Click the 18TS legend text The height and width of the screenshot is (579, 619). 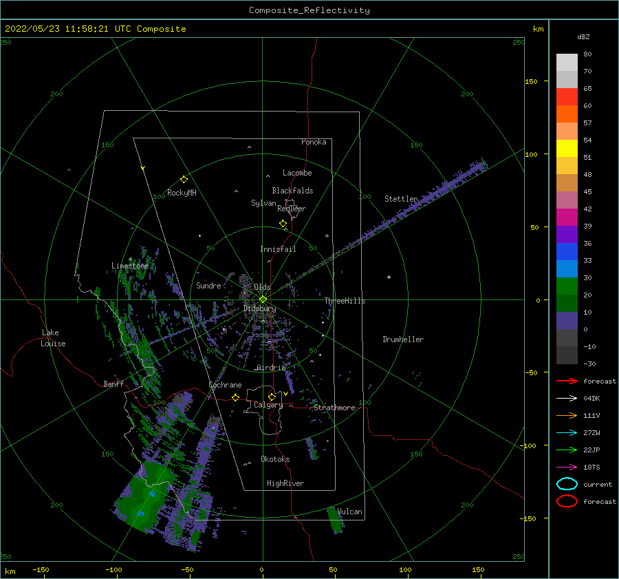pyautogui.click(x=591, y=467)
